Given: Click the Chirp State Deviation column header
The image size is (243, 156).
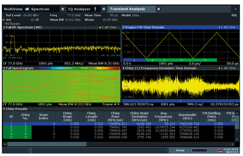Looking at the screenshot, I should tap(139, 117).
